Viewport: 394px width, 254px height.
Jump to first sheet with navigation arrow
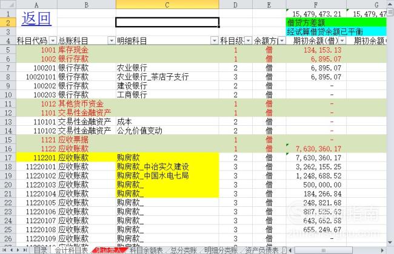[x=4, y=250]
